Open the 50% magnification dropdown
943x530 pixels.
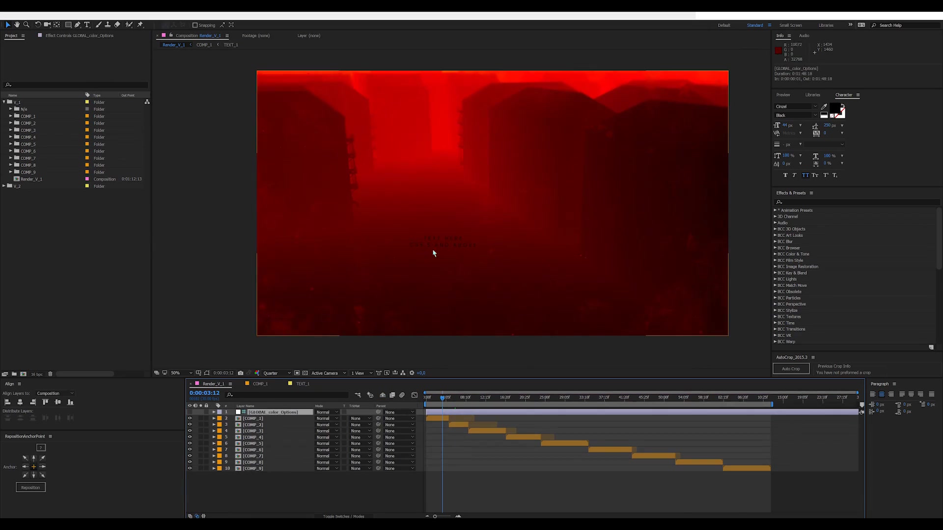(181, 373)
